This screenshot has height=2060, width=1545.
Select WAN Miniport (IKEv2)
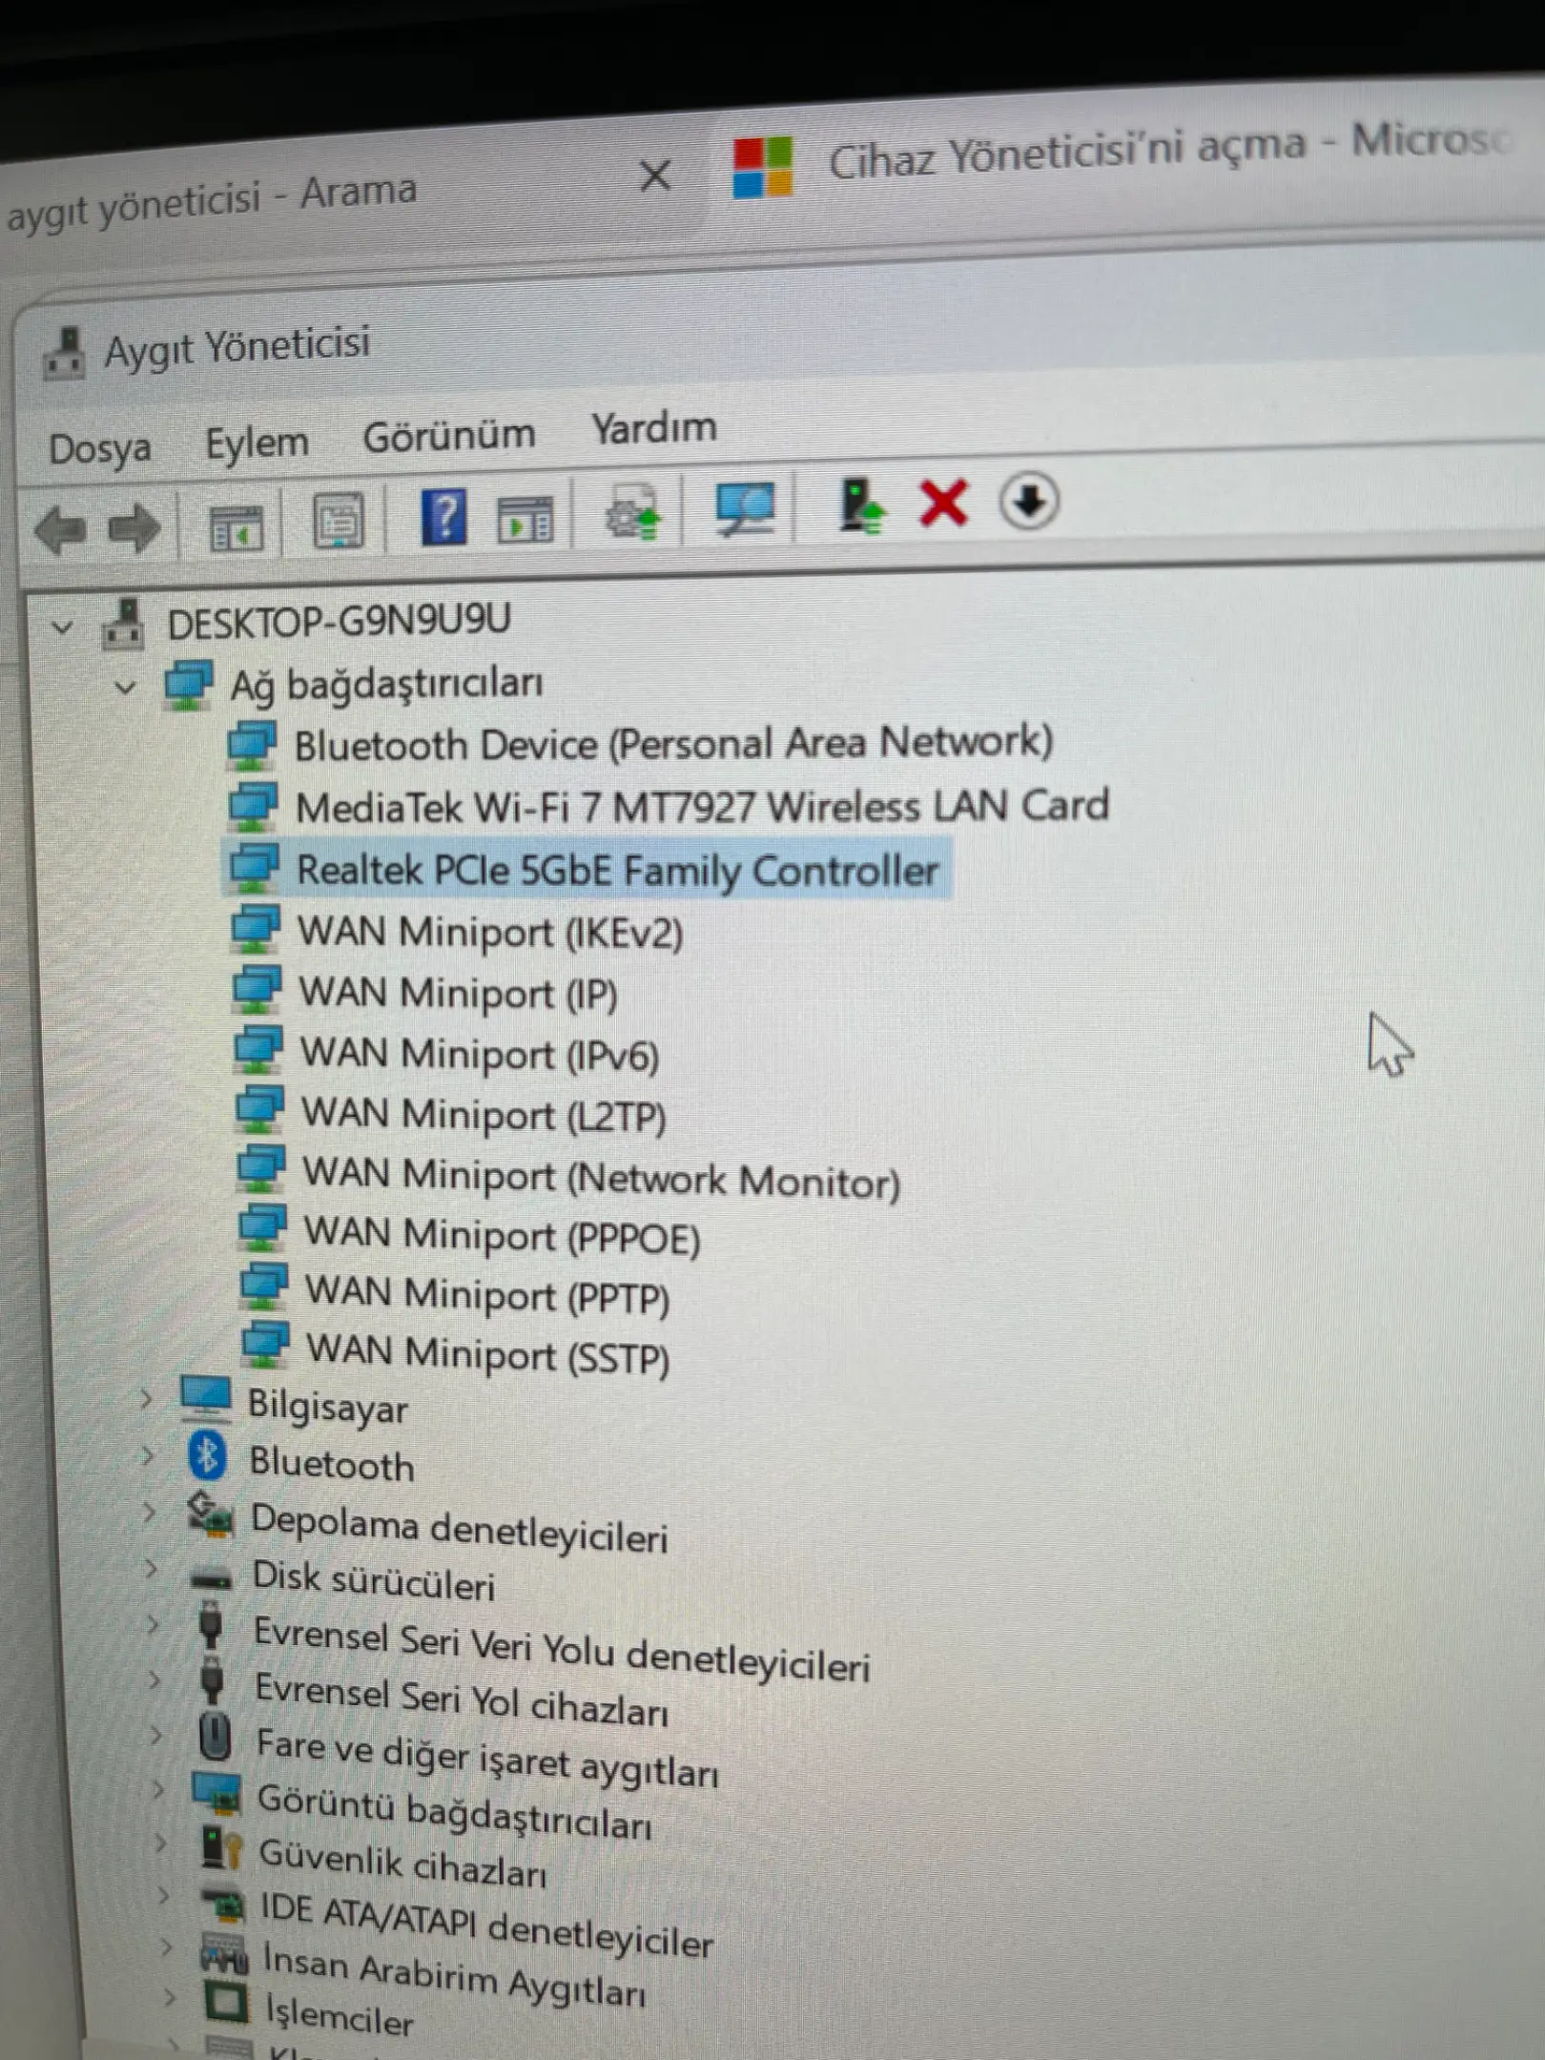click(490, 933)
